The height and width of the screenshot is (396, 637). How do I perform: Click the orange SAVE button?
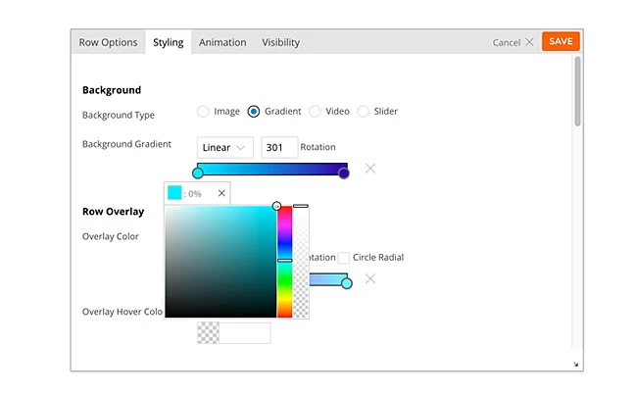pyautogui.click(x=561, y=41)
